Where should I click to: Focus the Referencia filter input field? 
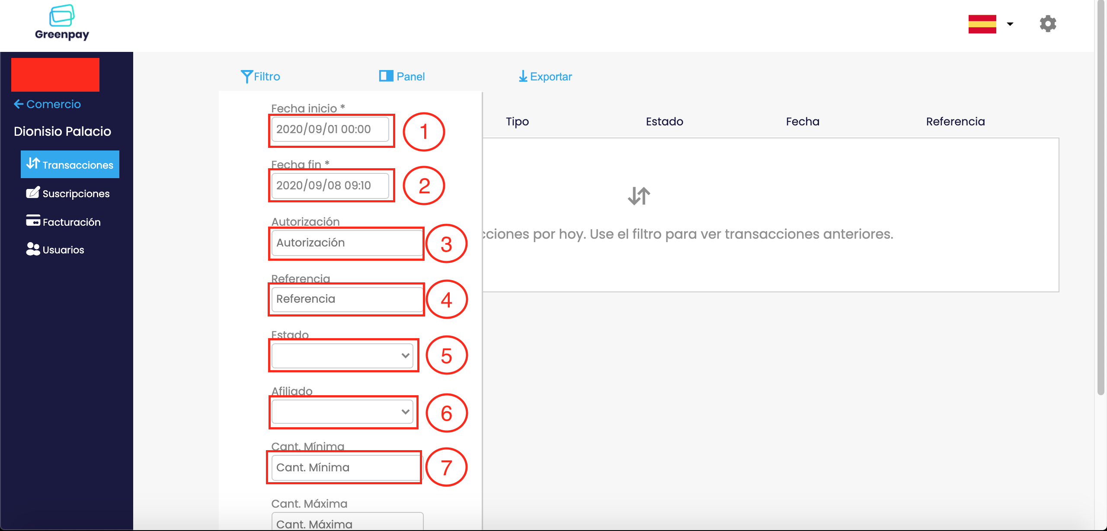[x=347, y=299]
